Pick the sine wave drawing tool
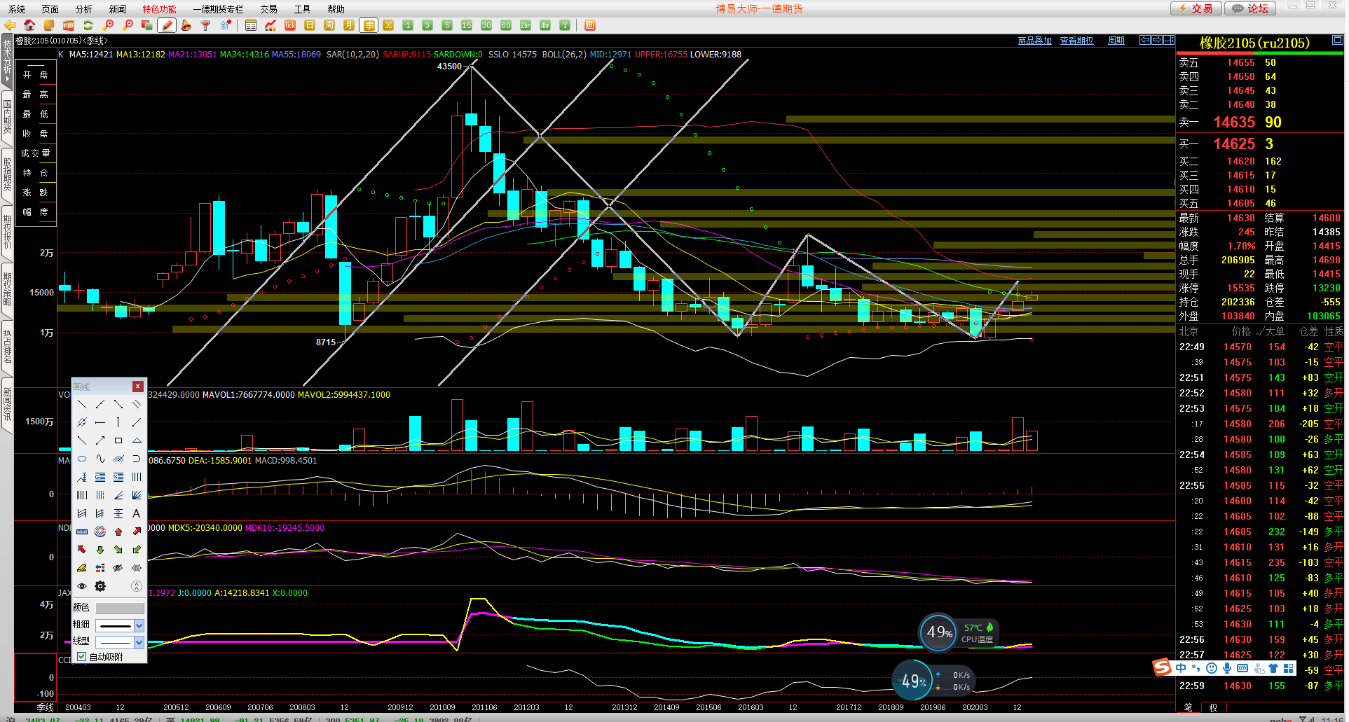The image size is (1349, 722). click(100, 459)
